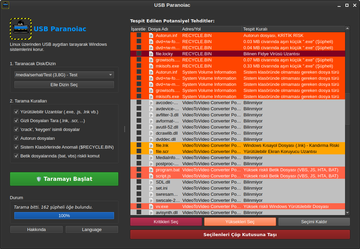
Task: Open the /media/serhat/Test disk dropdown
Action: coord(64,75)
